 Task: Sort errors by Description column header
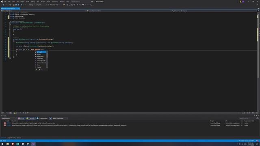tap(15, 121)
